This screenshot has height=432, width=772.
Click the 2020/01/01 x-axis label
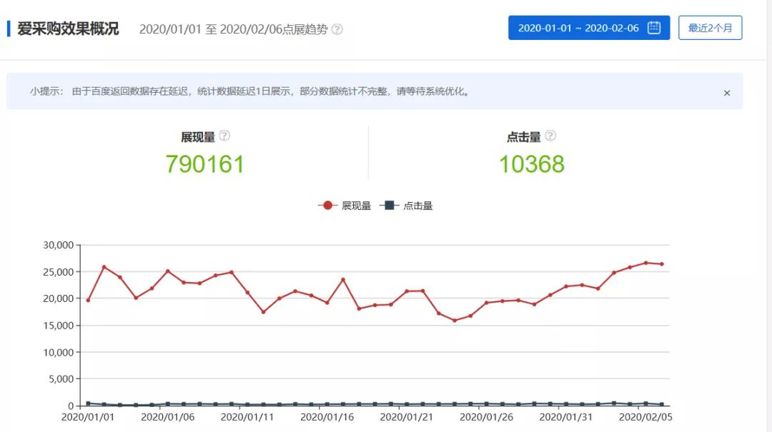pyautogui.click(x=88, y=417)
